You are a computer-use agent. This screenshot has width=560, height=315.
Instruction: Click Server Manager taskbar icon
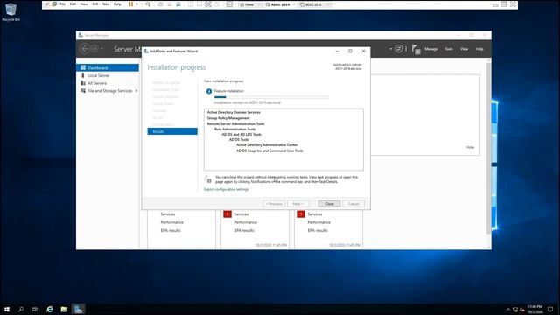(78, 309)
